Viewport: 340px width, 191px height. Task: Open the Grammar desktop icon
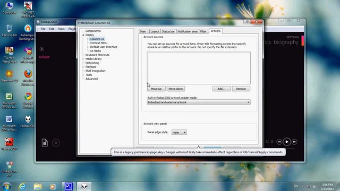(9, 76)
